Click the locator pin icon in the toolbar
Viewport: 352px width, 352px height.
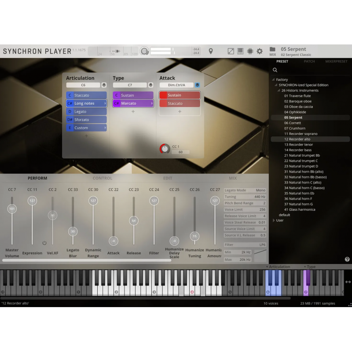click(x=211, y=51)
